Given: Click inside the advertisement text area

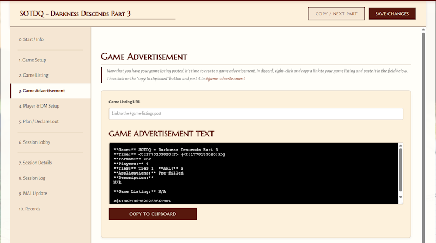Looking at the screenshot, I should pyautogui.click(x=253, y=173).
